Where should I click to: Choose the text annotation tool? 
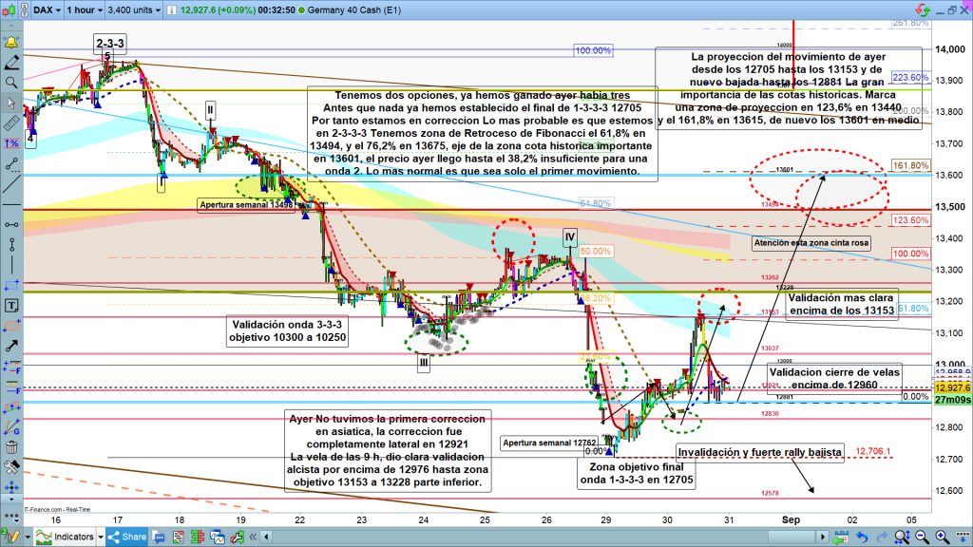[10, 306]
